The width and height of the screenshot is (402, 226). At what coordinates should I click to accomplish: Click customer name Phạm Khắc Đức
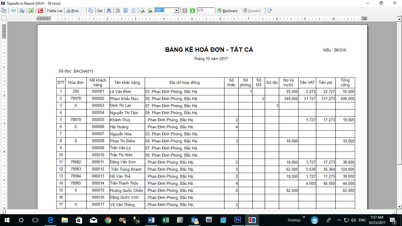click(x=124, y=99)
